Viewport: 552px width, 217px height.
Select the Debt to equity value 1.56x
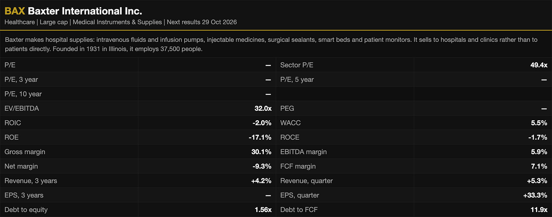[x=262, y=209]
